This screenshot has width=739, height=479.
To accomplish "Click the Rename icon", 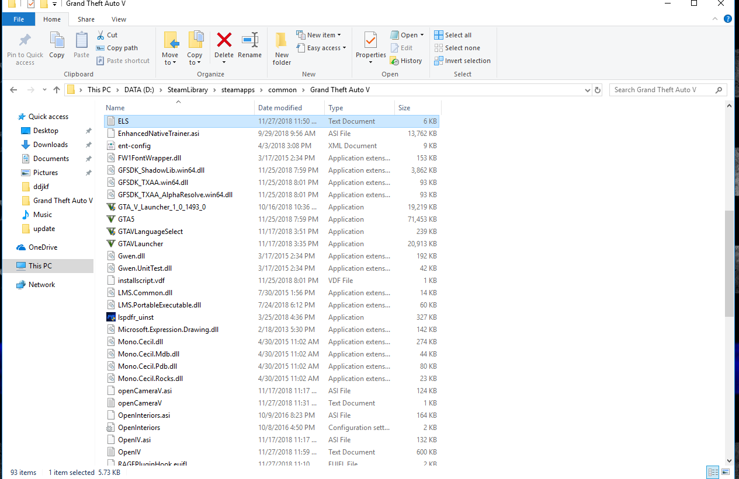I will click(x=250, y=40).
